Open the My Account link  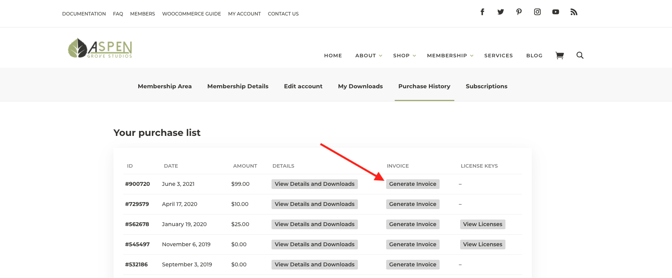(x=244, y=14)
